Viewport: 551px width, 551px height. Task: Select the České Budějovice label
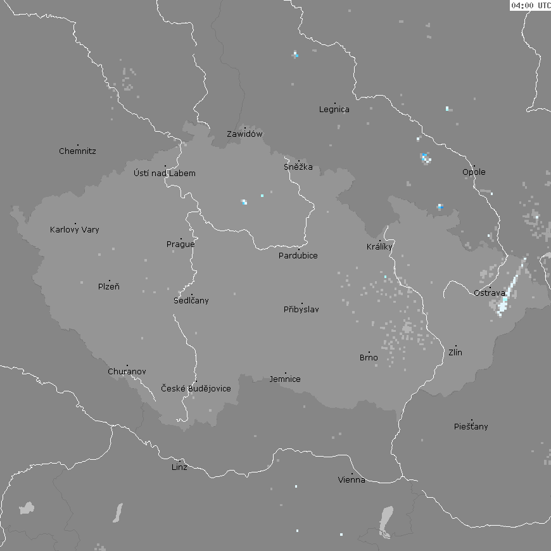click(x=196, y=389)
